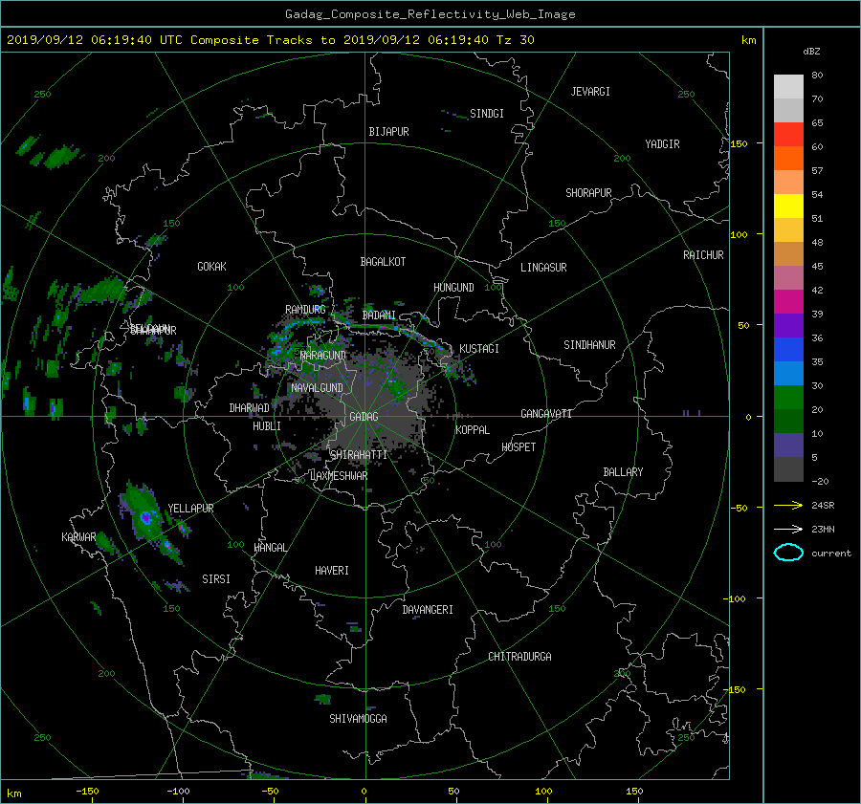Select the light gray 80 dBZ swatch

(788, 86)
